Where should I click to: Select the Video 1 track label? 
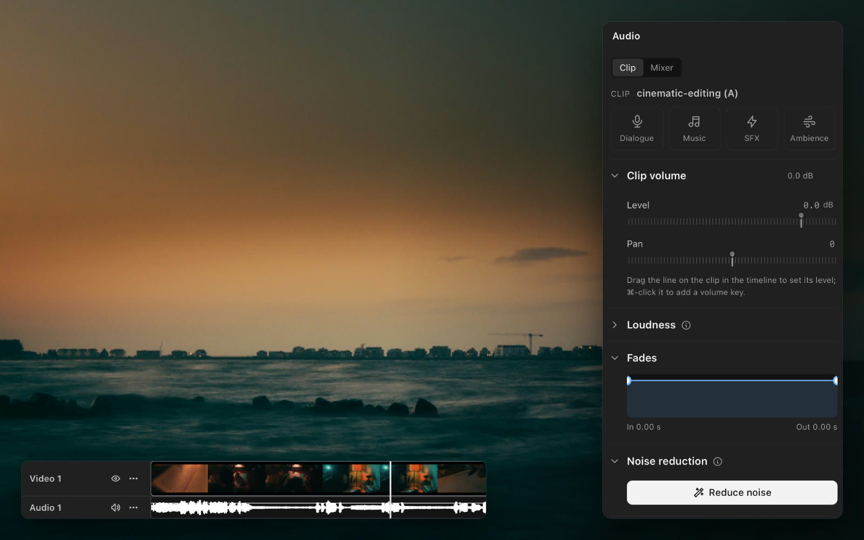pyautogui.click(x=45, y=478)
